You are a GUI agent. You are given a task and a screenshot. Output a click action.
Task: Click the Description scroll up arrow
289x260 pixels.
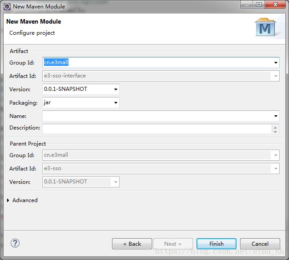coord(275,127)
